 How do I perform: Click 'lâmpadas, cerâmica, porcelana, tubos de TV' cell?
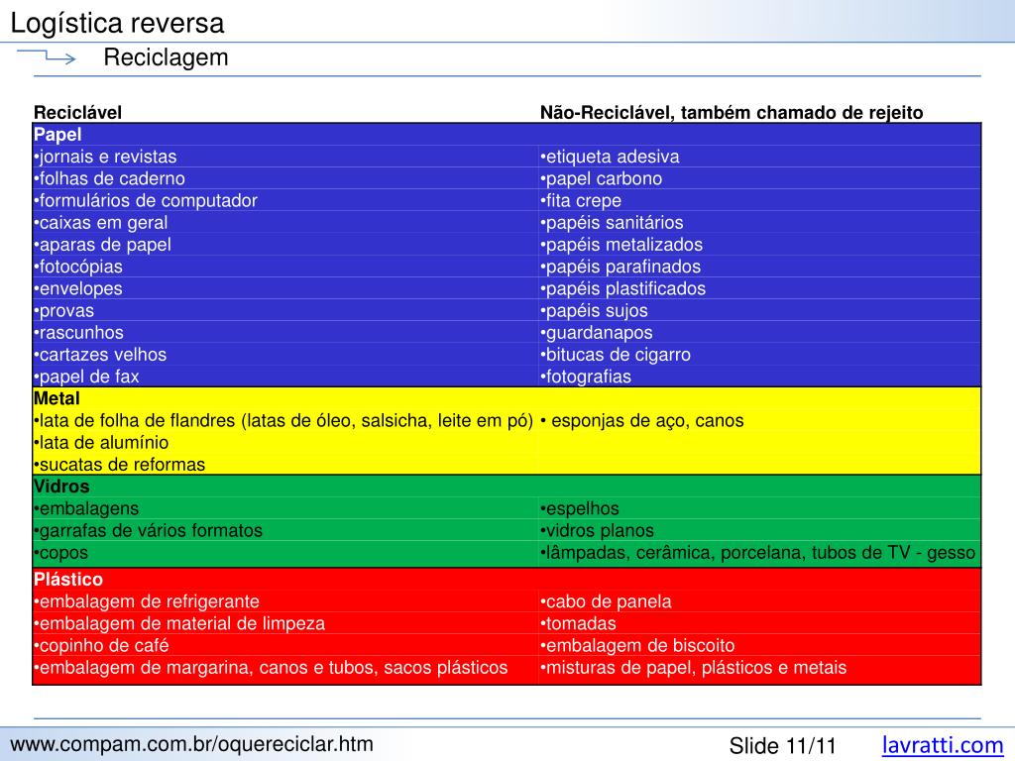[x=758, y=553]
